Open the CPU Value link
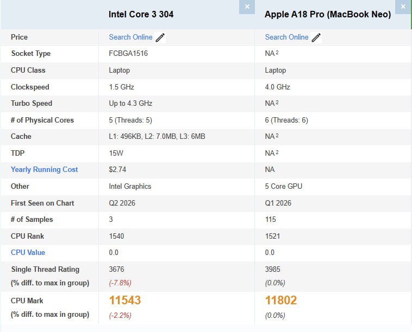 coord(28,253)
